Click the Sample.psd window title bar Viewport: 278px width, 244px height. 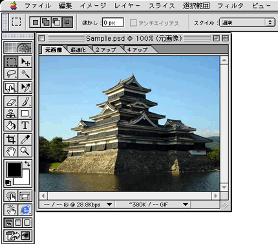click(134, 38)
